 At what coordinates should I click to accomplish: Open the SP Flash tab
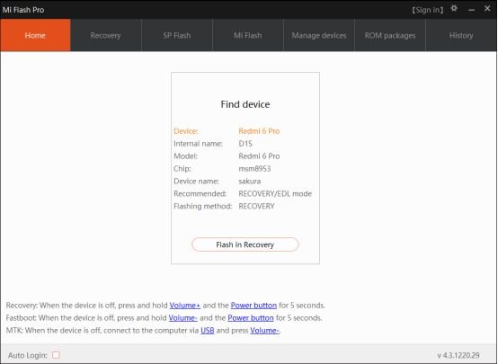tap(176, 35)
